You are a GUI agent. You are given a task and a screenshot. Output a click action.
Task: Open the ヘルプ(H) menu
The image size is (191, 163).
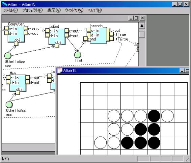click(x=95, y=10)
